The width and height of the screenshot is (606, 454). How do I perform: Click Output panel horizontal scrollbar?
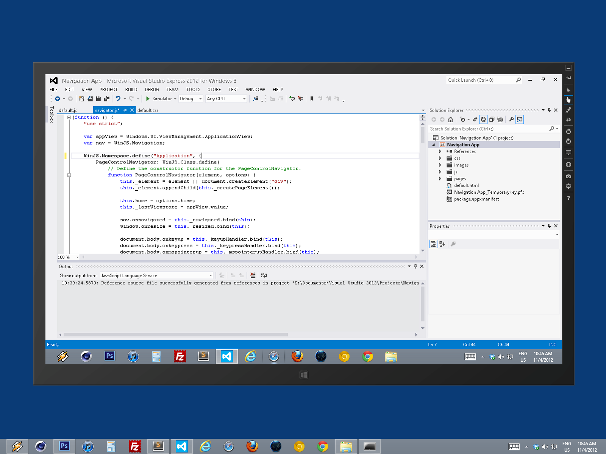176,335
